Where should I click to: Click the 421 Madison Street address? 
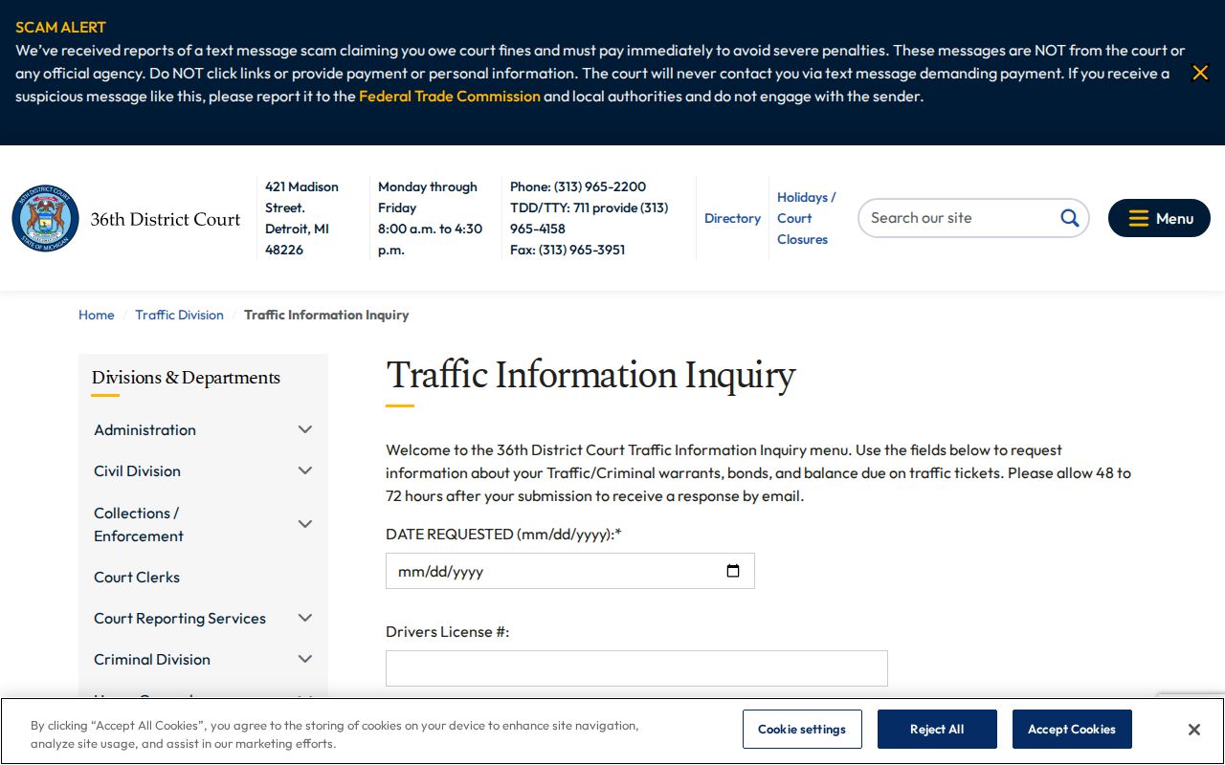(301, 218)
